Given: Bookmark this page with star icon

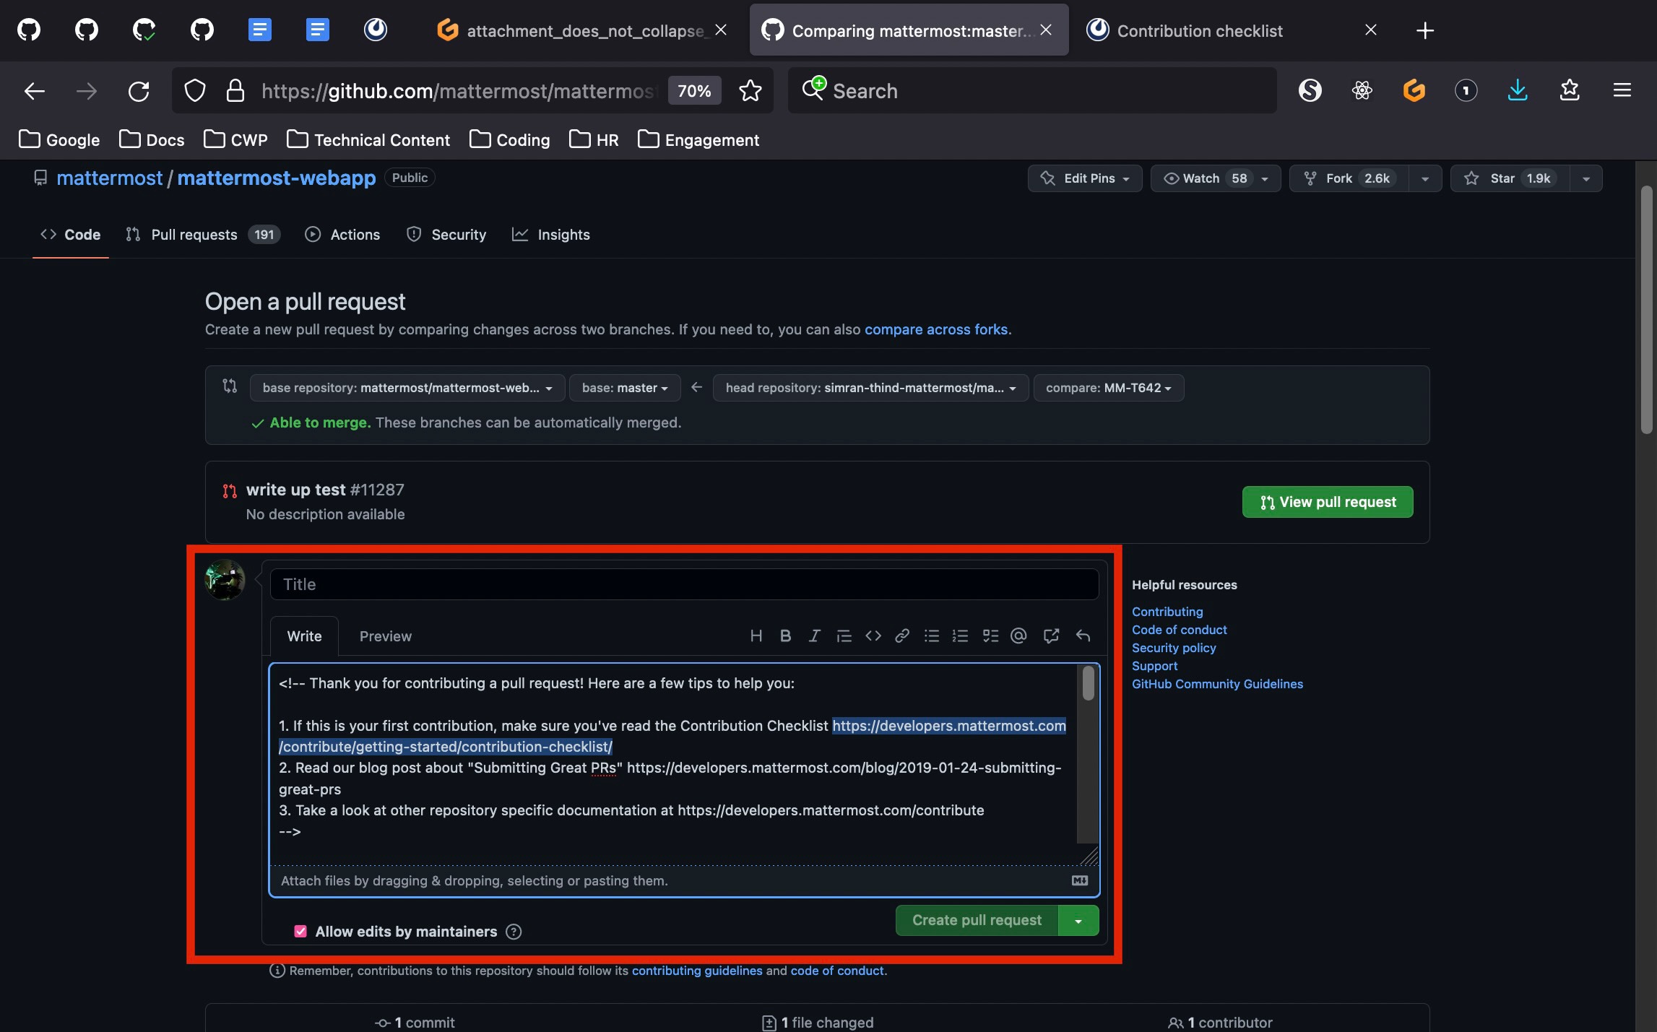Looking at the screenshot, I should tap(750, 91).
